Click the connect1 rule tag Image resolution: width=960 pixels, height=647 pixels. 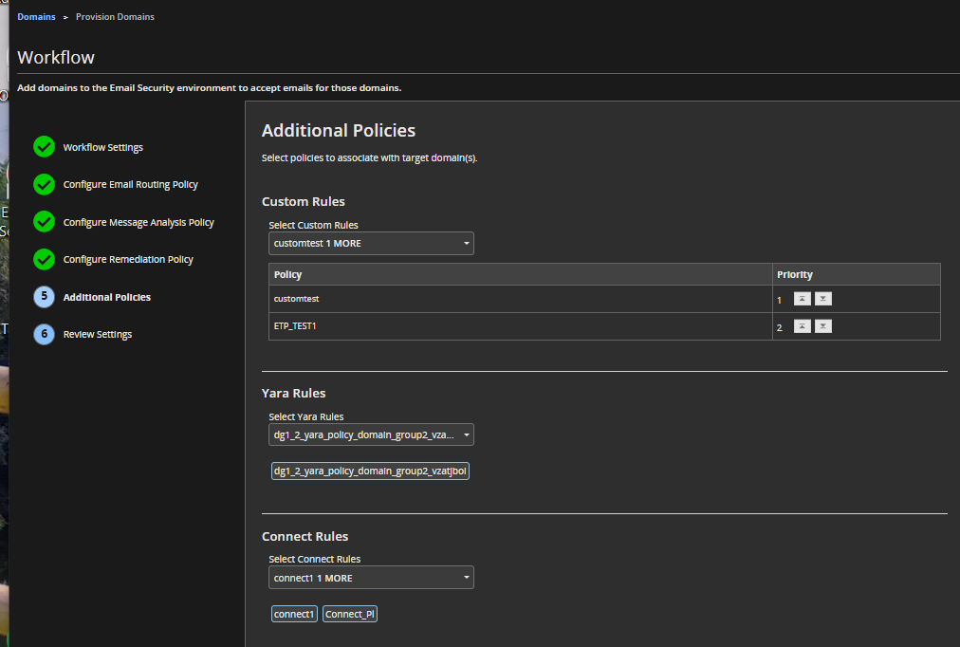(x=294, y=614)
